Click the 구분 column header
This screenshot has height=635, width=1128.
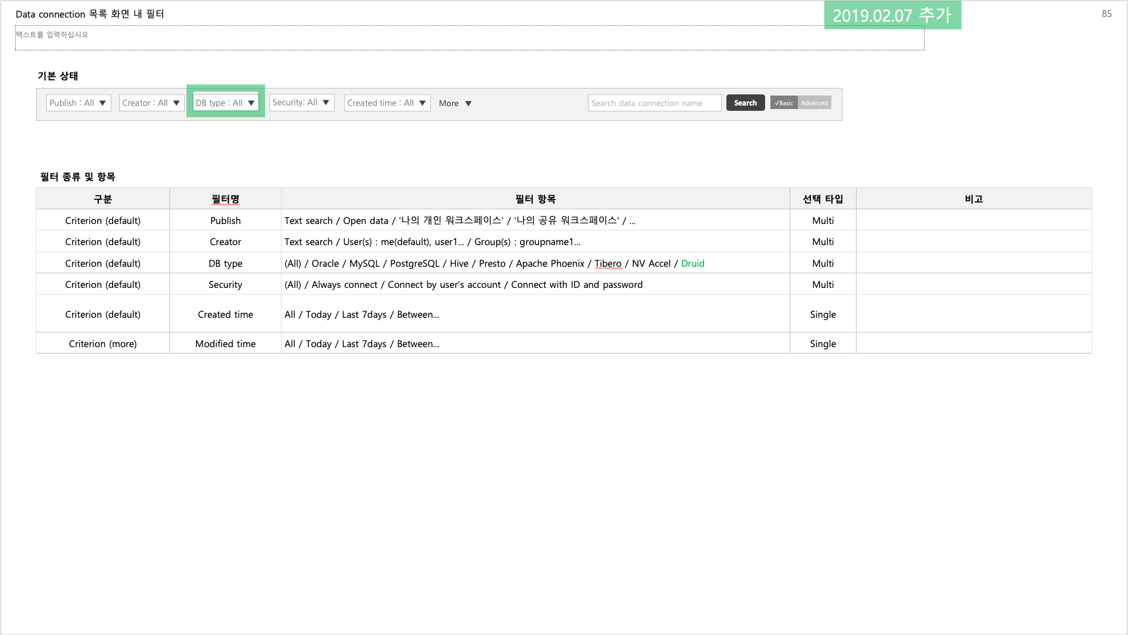coord(103,199)
